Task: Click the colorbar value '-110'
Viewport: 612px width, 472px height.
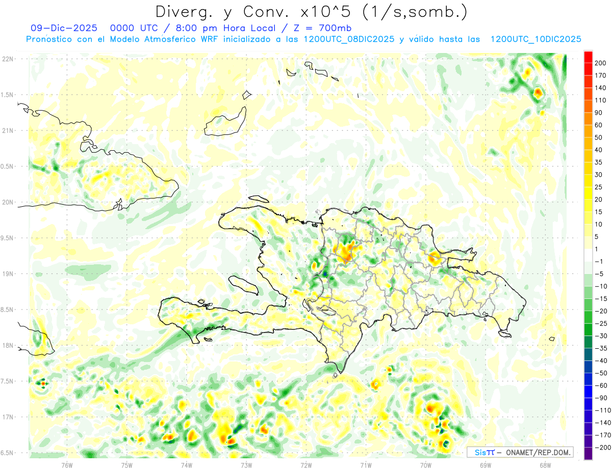Action: [602, 410]
